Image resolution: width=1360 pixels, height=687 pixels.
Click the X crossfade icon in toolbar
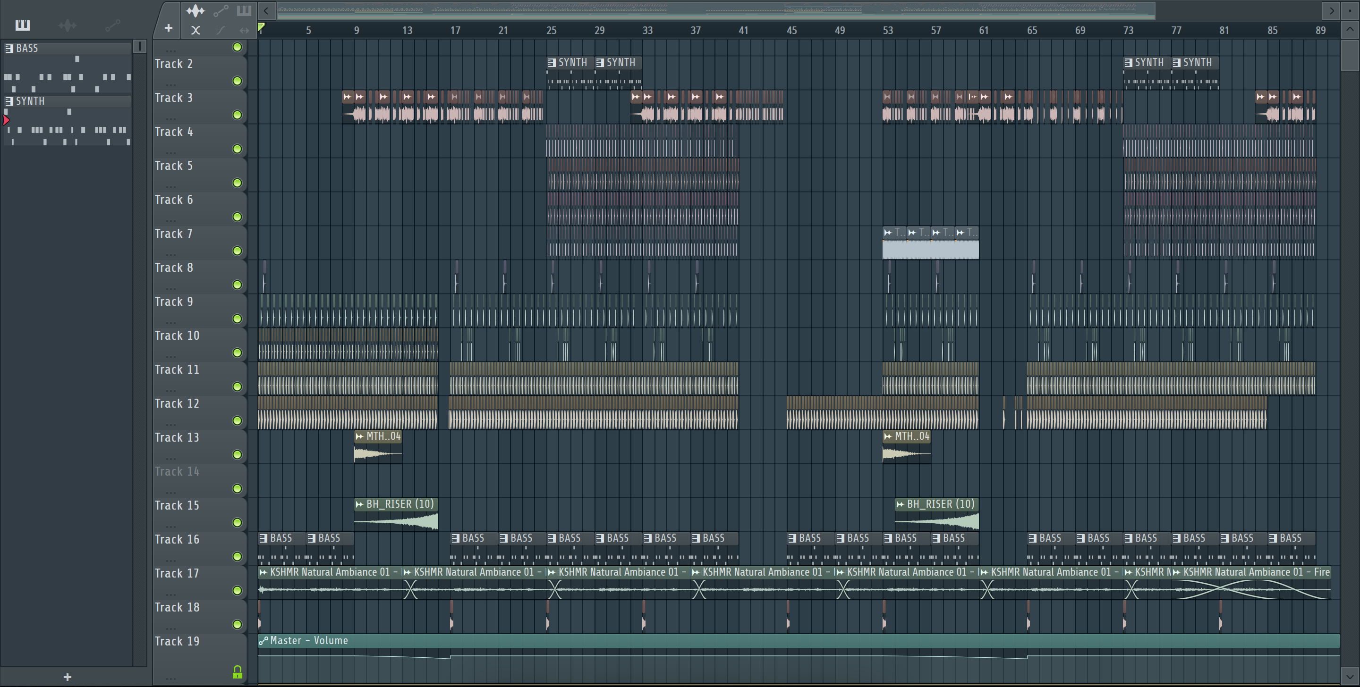pyautogui.click(x=195, y=30)
